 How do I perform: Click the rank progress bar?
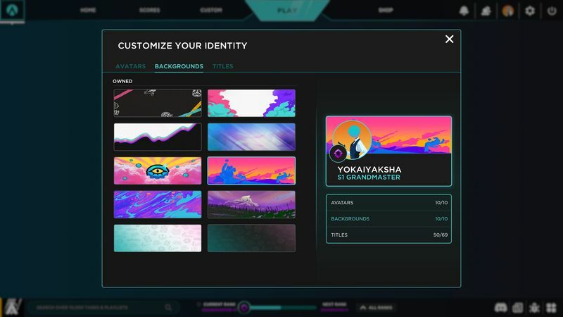point(282,308)
